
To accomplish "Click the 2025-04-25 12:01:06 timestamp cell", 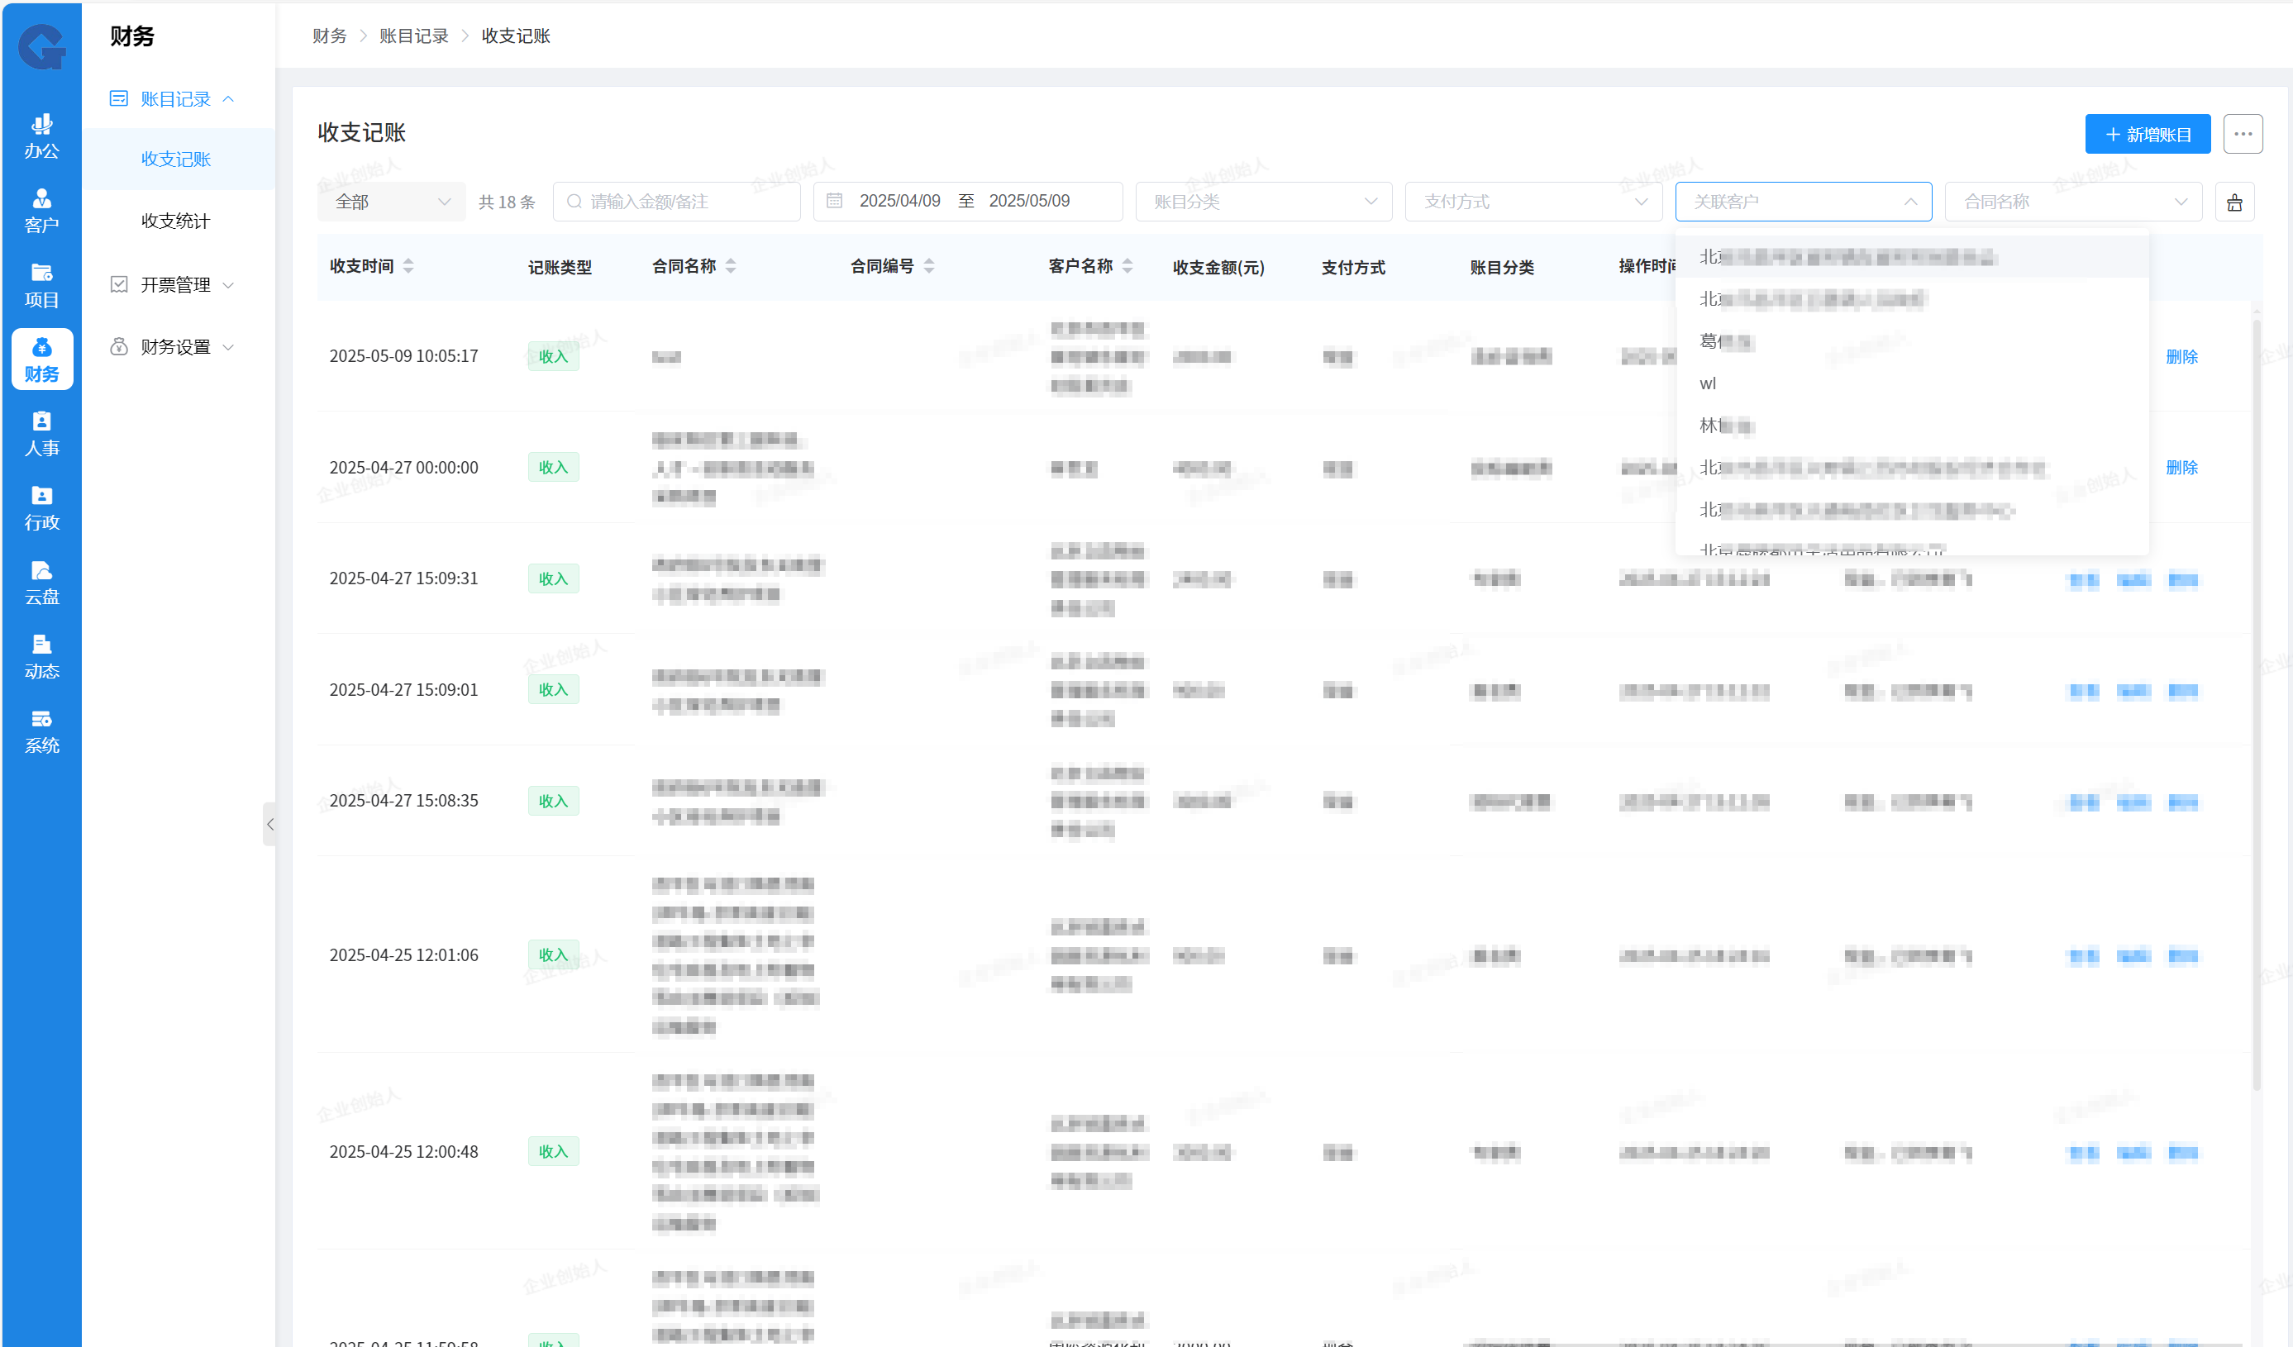I will pos(404,955).
